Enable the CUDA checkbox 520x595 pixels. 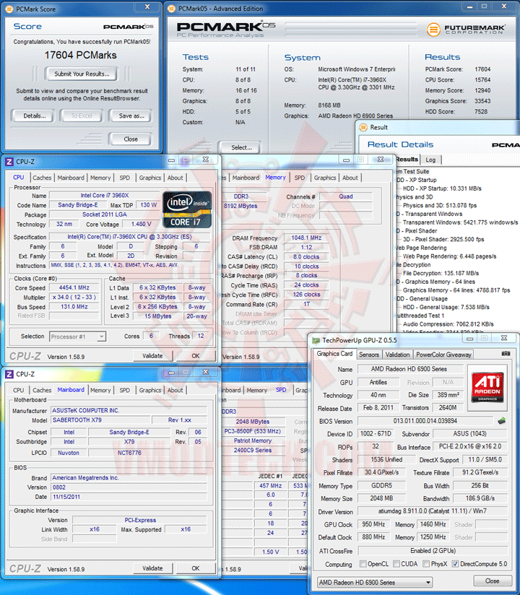click(x=396, y=564)
